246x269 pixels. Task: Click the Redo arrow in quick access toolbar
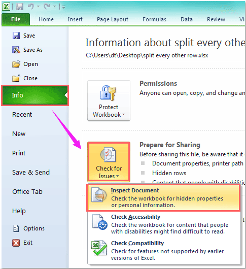pyautogui.click(x=47, y=7)
